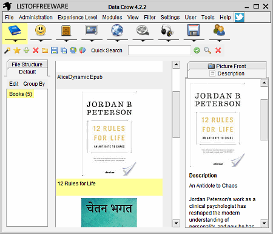The image size is (273, 234).
Task: Click in the Quick Search field
Action: pyautogui.click(x=160, y=50)
